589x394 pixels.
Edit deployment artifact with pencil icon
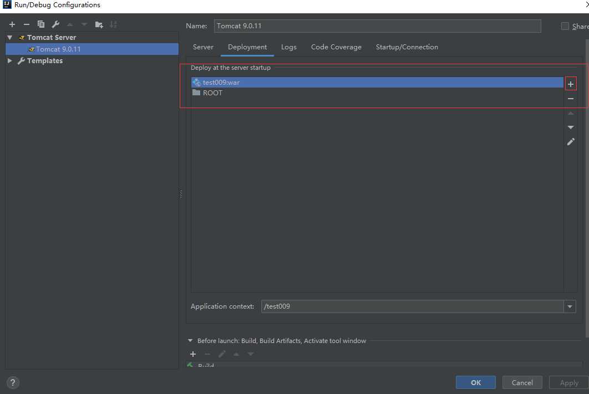tap(571, 142)
